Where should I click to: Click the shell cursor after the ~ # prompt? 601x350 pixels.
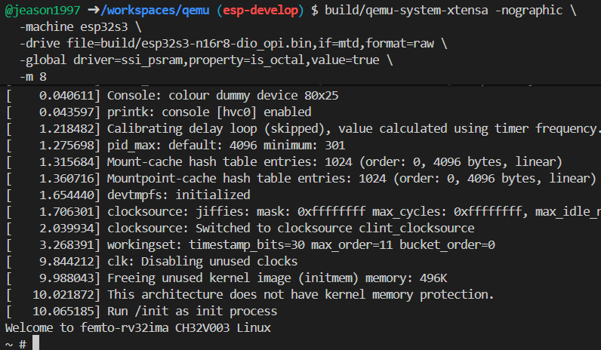tap(35, 344)
